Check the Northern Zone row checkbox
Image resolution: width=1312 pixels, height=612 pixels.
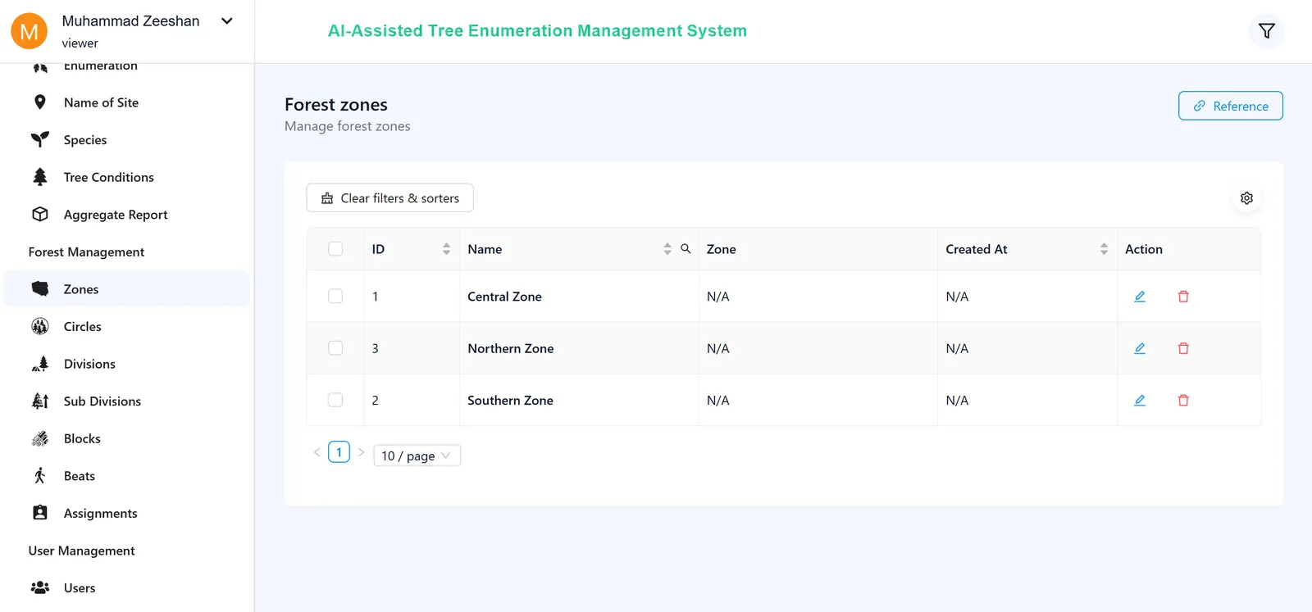pos(335,347)
